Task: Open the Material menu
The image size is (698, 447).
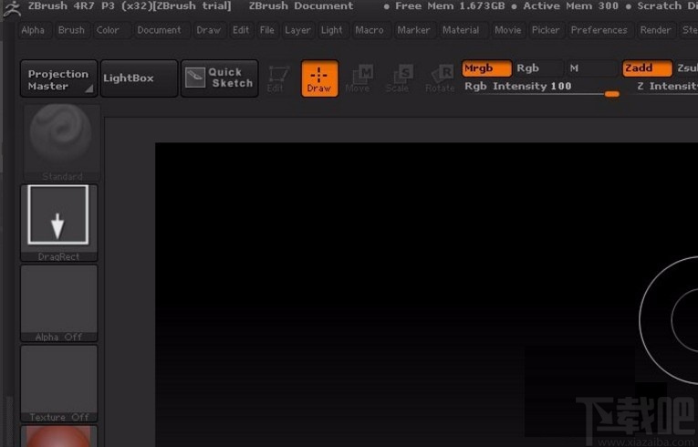Action: point(461,30)
